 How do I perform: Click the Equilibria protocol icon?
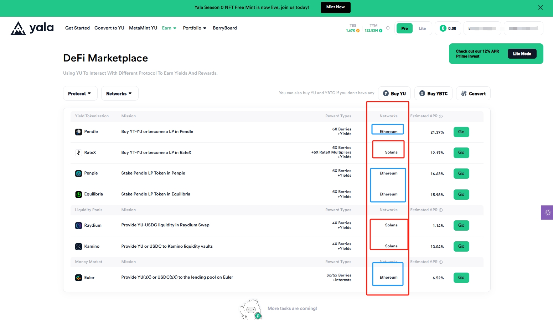78,194
